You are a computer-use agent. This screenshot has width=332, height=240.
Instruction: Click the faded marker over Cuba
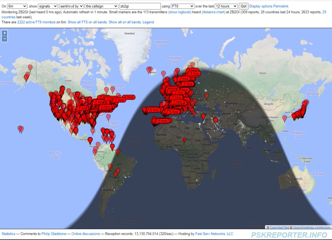click(x=93, y=131)
